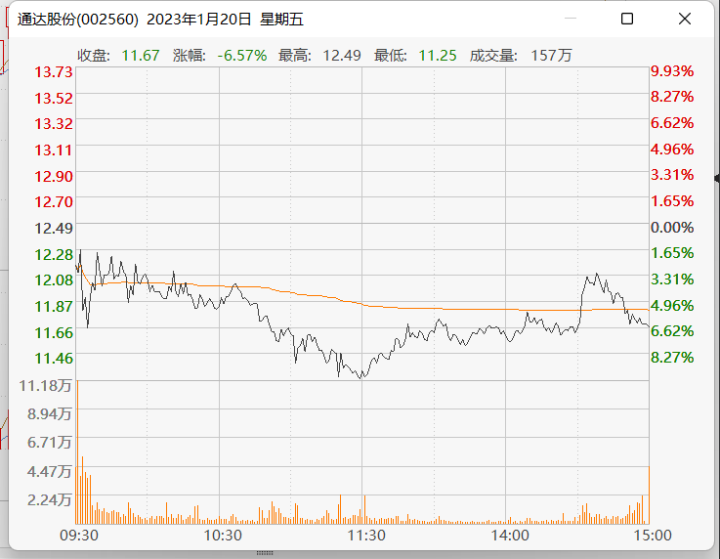720x559 pixels.
Task: Select the 11.46 price axis label
Action: coord(54,358)
